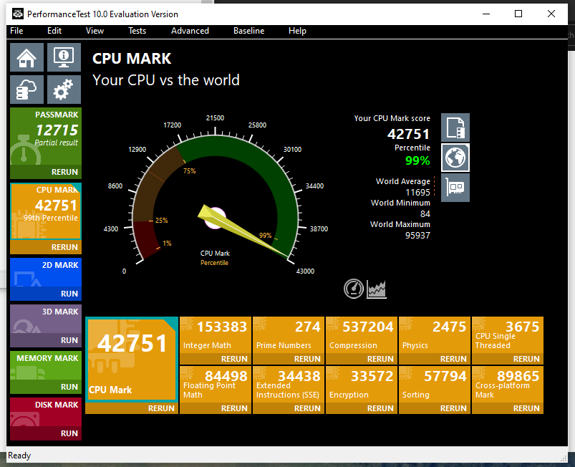Click the world globe comparison icon

pos(455,158)
